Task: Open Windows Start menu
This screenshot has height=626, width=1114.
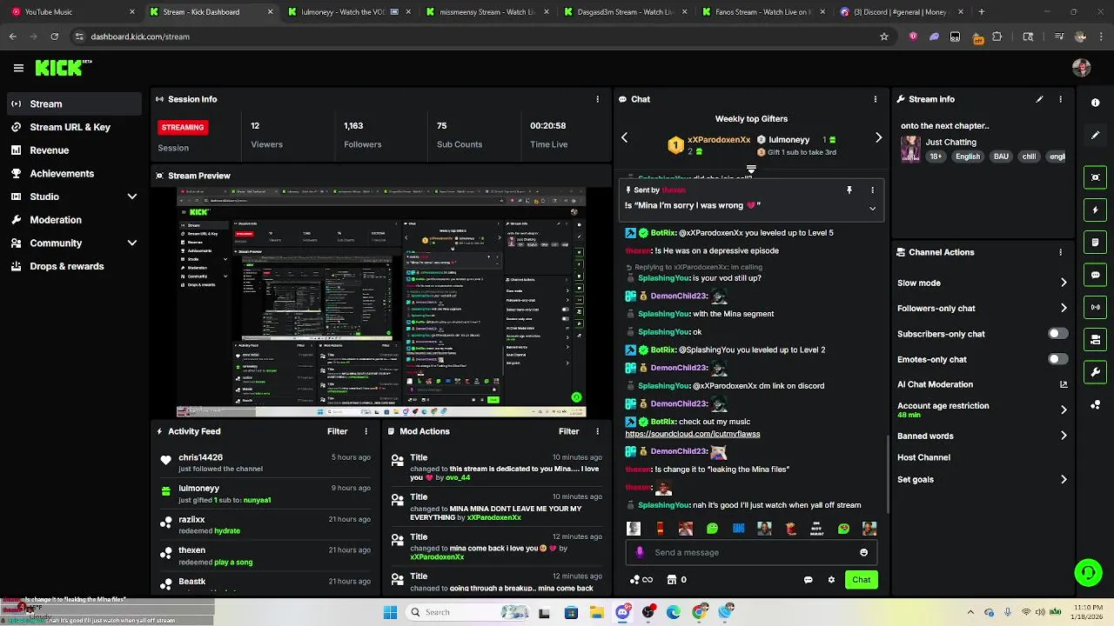Action: [390, 612]
